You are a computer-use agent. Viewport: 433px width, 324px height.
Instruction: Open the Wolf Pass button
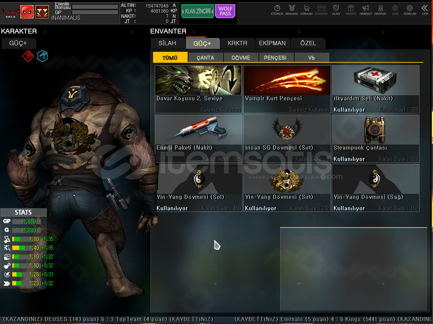click(225, 11)
